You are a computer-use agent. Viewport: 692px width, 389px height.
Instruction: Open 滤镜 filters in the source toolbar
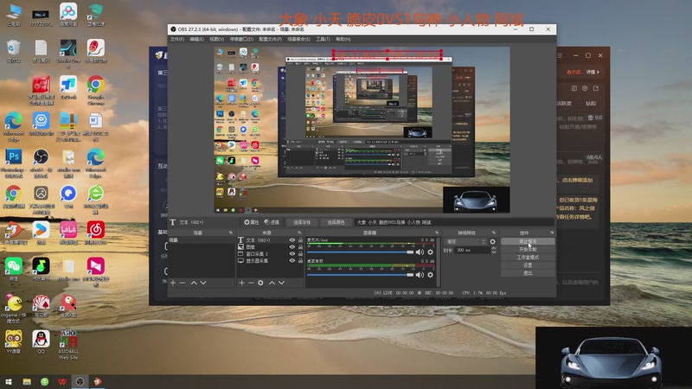[x=272, y=222]
